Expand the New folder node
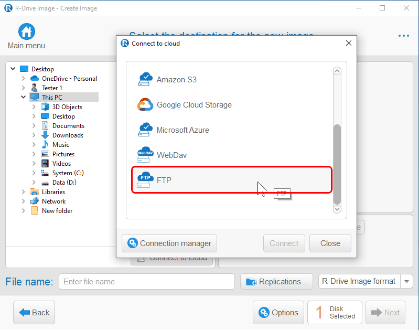 coord(23,210)
